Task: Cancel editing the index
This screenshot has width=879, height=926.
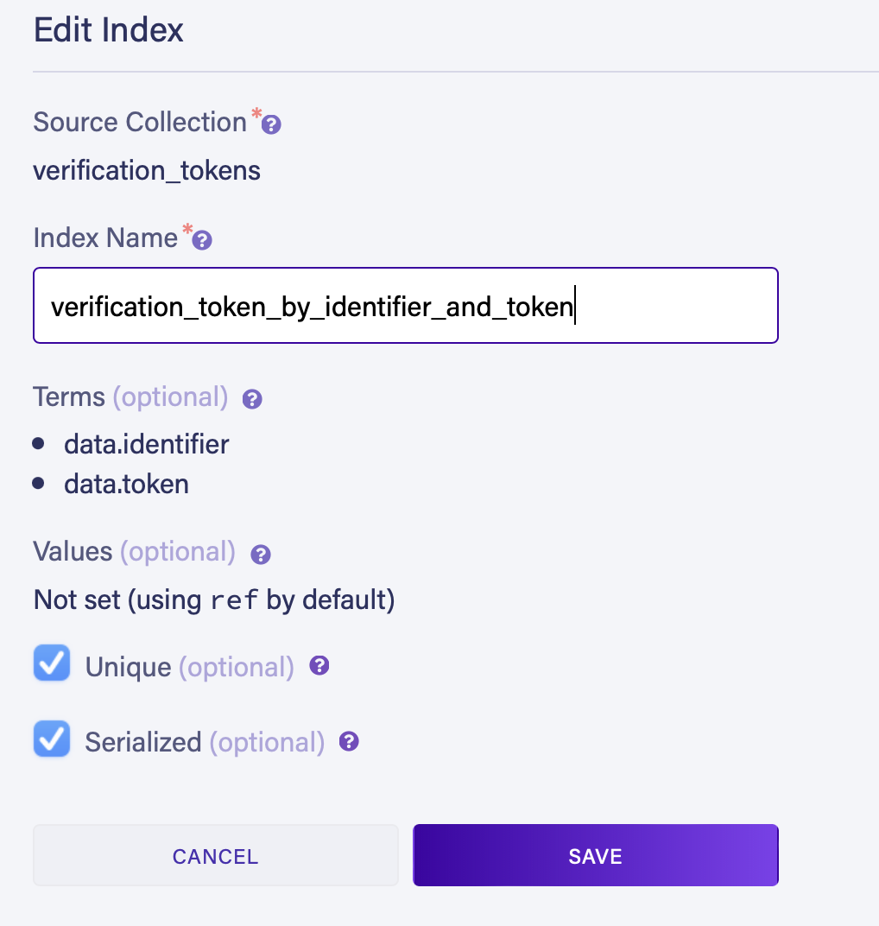Action: click(x=215, y=855)
